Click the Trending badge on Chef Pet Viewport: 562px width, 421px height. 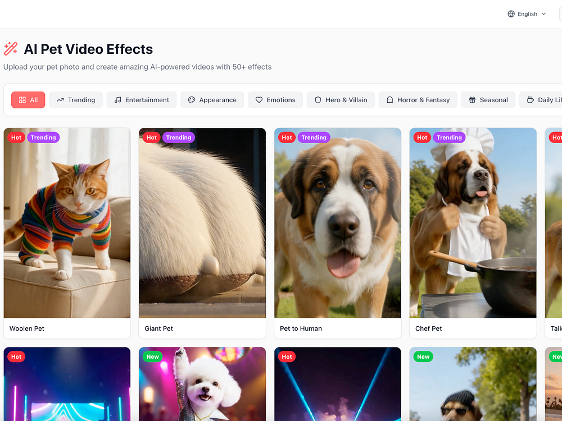tap(449, 138)
